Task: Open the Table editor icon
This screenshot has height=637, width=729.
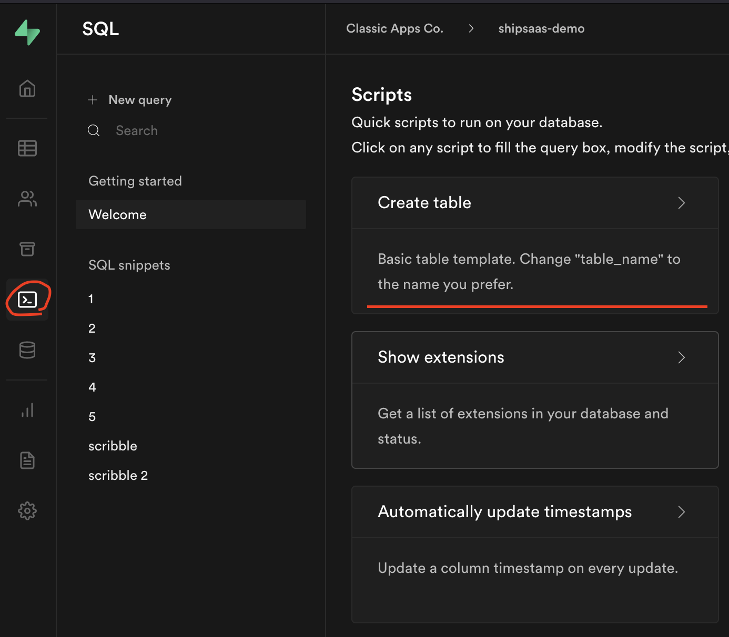Action: coord(27,148)
